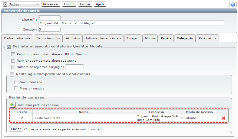
Task: Toggle Permitir acesso do contato ao Qualitor Mobile
Action: click(x=8, y=47)
